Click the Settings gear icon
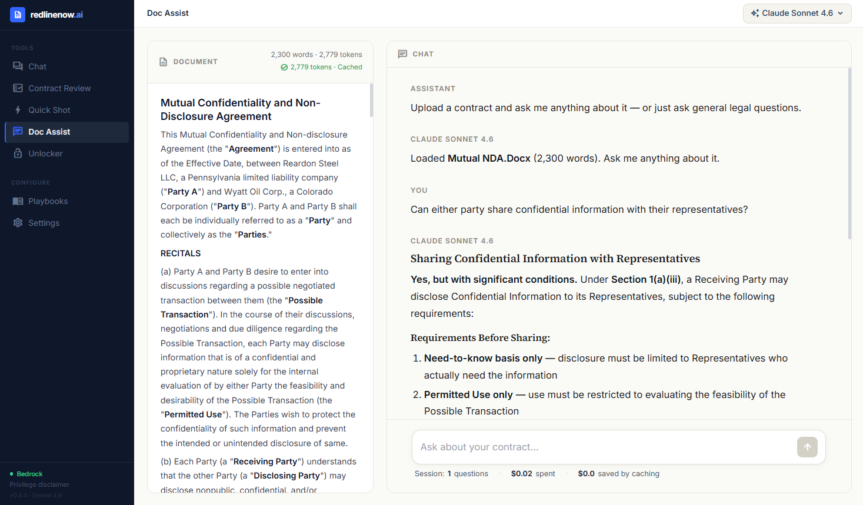This screenshot has width=863, height=505. coord(18,223)
